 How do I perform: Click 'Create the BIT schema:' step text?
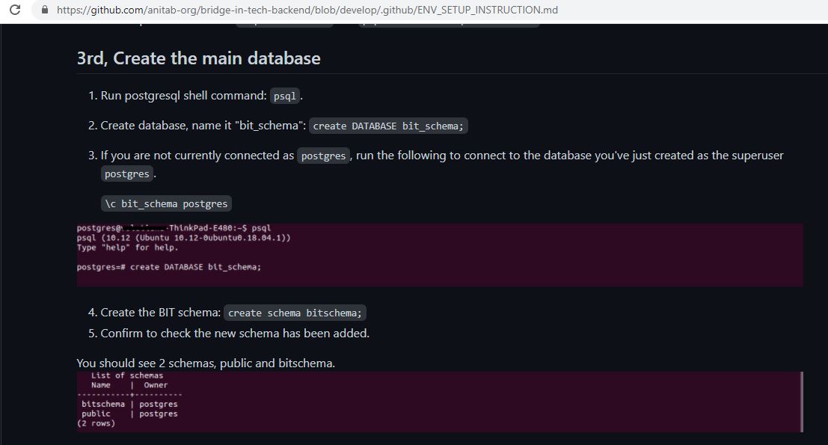coord(161,313)
